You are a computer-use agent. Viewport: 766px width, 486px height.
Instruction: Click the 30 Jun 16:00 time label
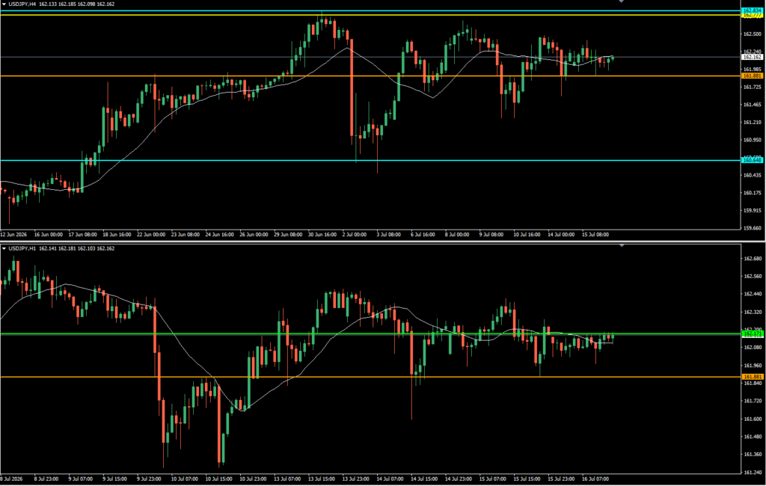tap(322, 235)
